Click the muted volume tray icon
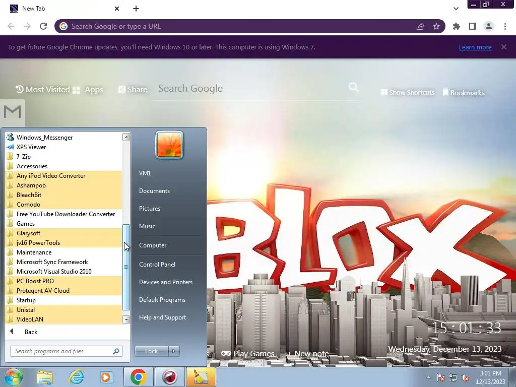Image resolution: width=516 pixels, height=387 pixels. coord(465,377)
